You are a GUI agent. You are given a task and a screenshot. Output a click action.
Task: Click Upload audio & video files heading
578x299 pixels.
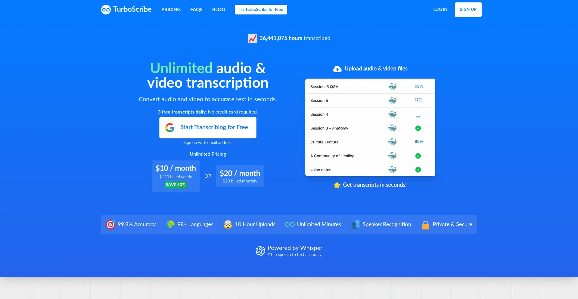376,69
